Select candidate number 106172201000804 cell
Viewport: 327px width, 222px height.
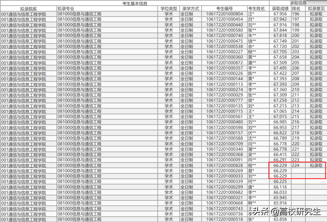[x=224, y=14]
